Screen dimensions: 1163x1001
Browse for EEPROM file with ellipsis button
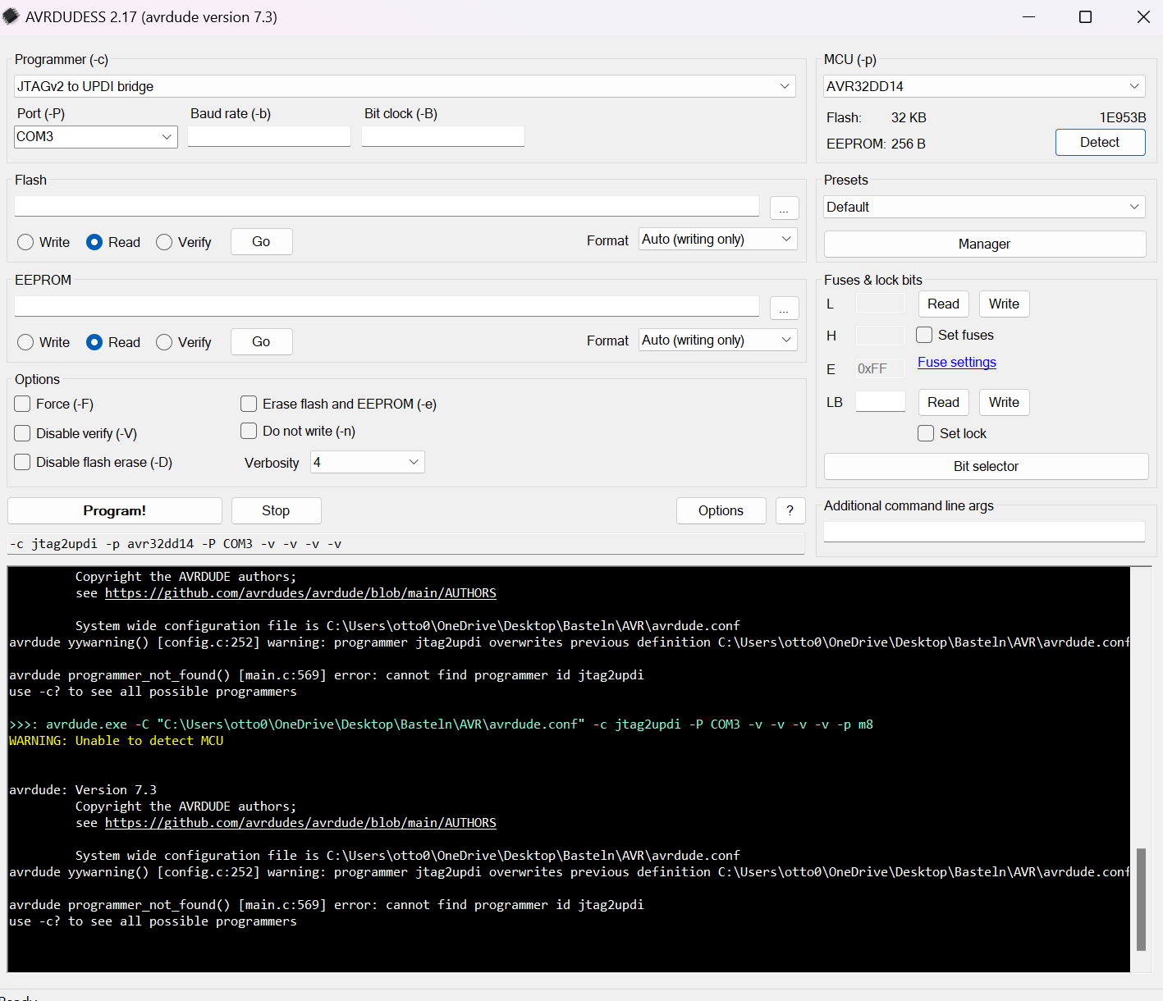785,309
